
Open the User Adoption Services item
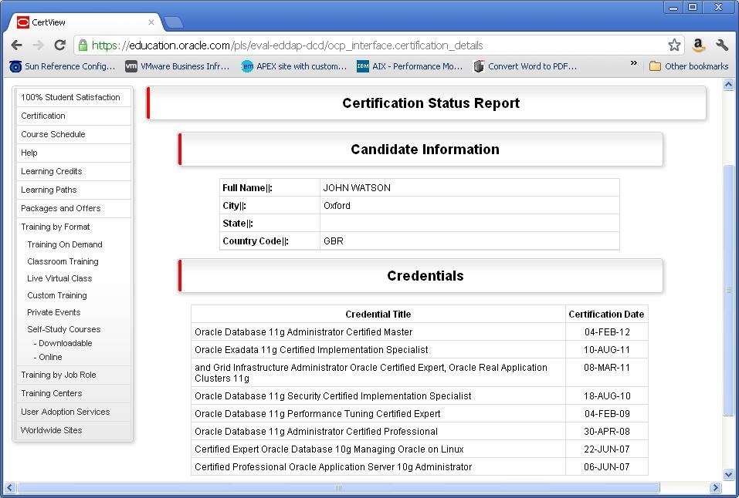coord(73,412)
